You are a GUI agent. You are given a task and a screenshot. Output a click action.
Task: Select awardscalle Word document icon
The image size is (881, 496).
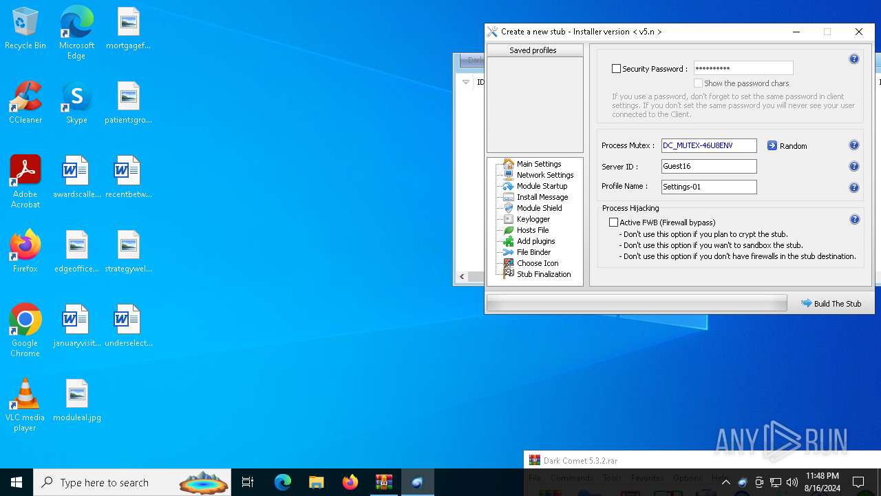point(76,177)
